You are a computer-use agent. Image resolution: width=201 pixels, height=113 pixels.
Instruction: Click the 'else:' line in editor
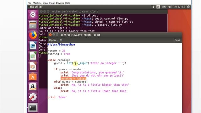(x=58, y=88)
